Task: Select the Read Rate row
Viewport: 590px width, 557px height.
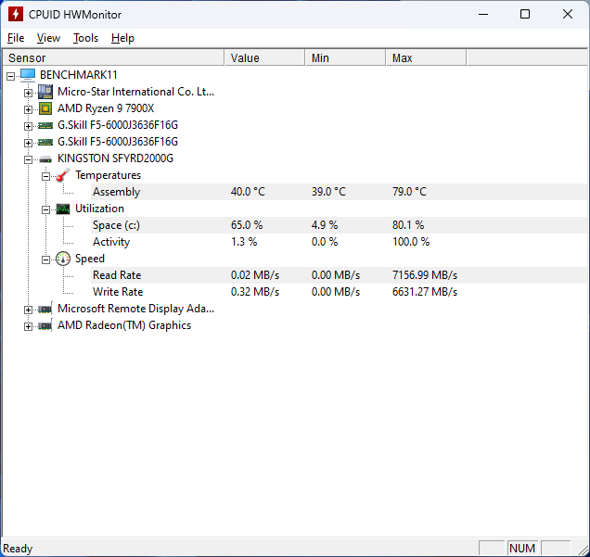Action: [339, 275]
